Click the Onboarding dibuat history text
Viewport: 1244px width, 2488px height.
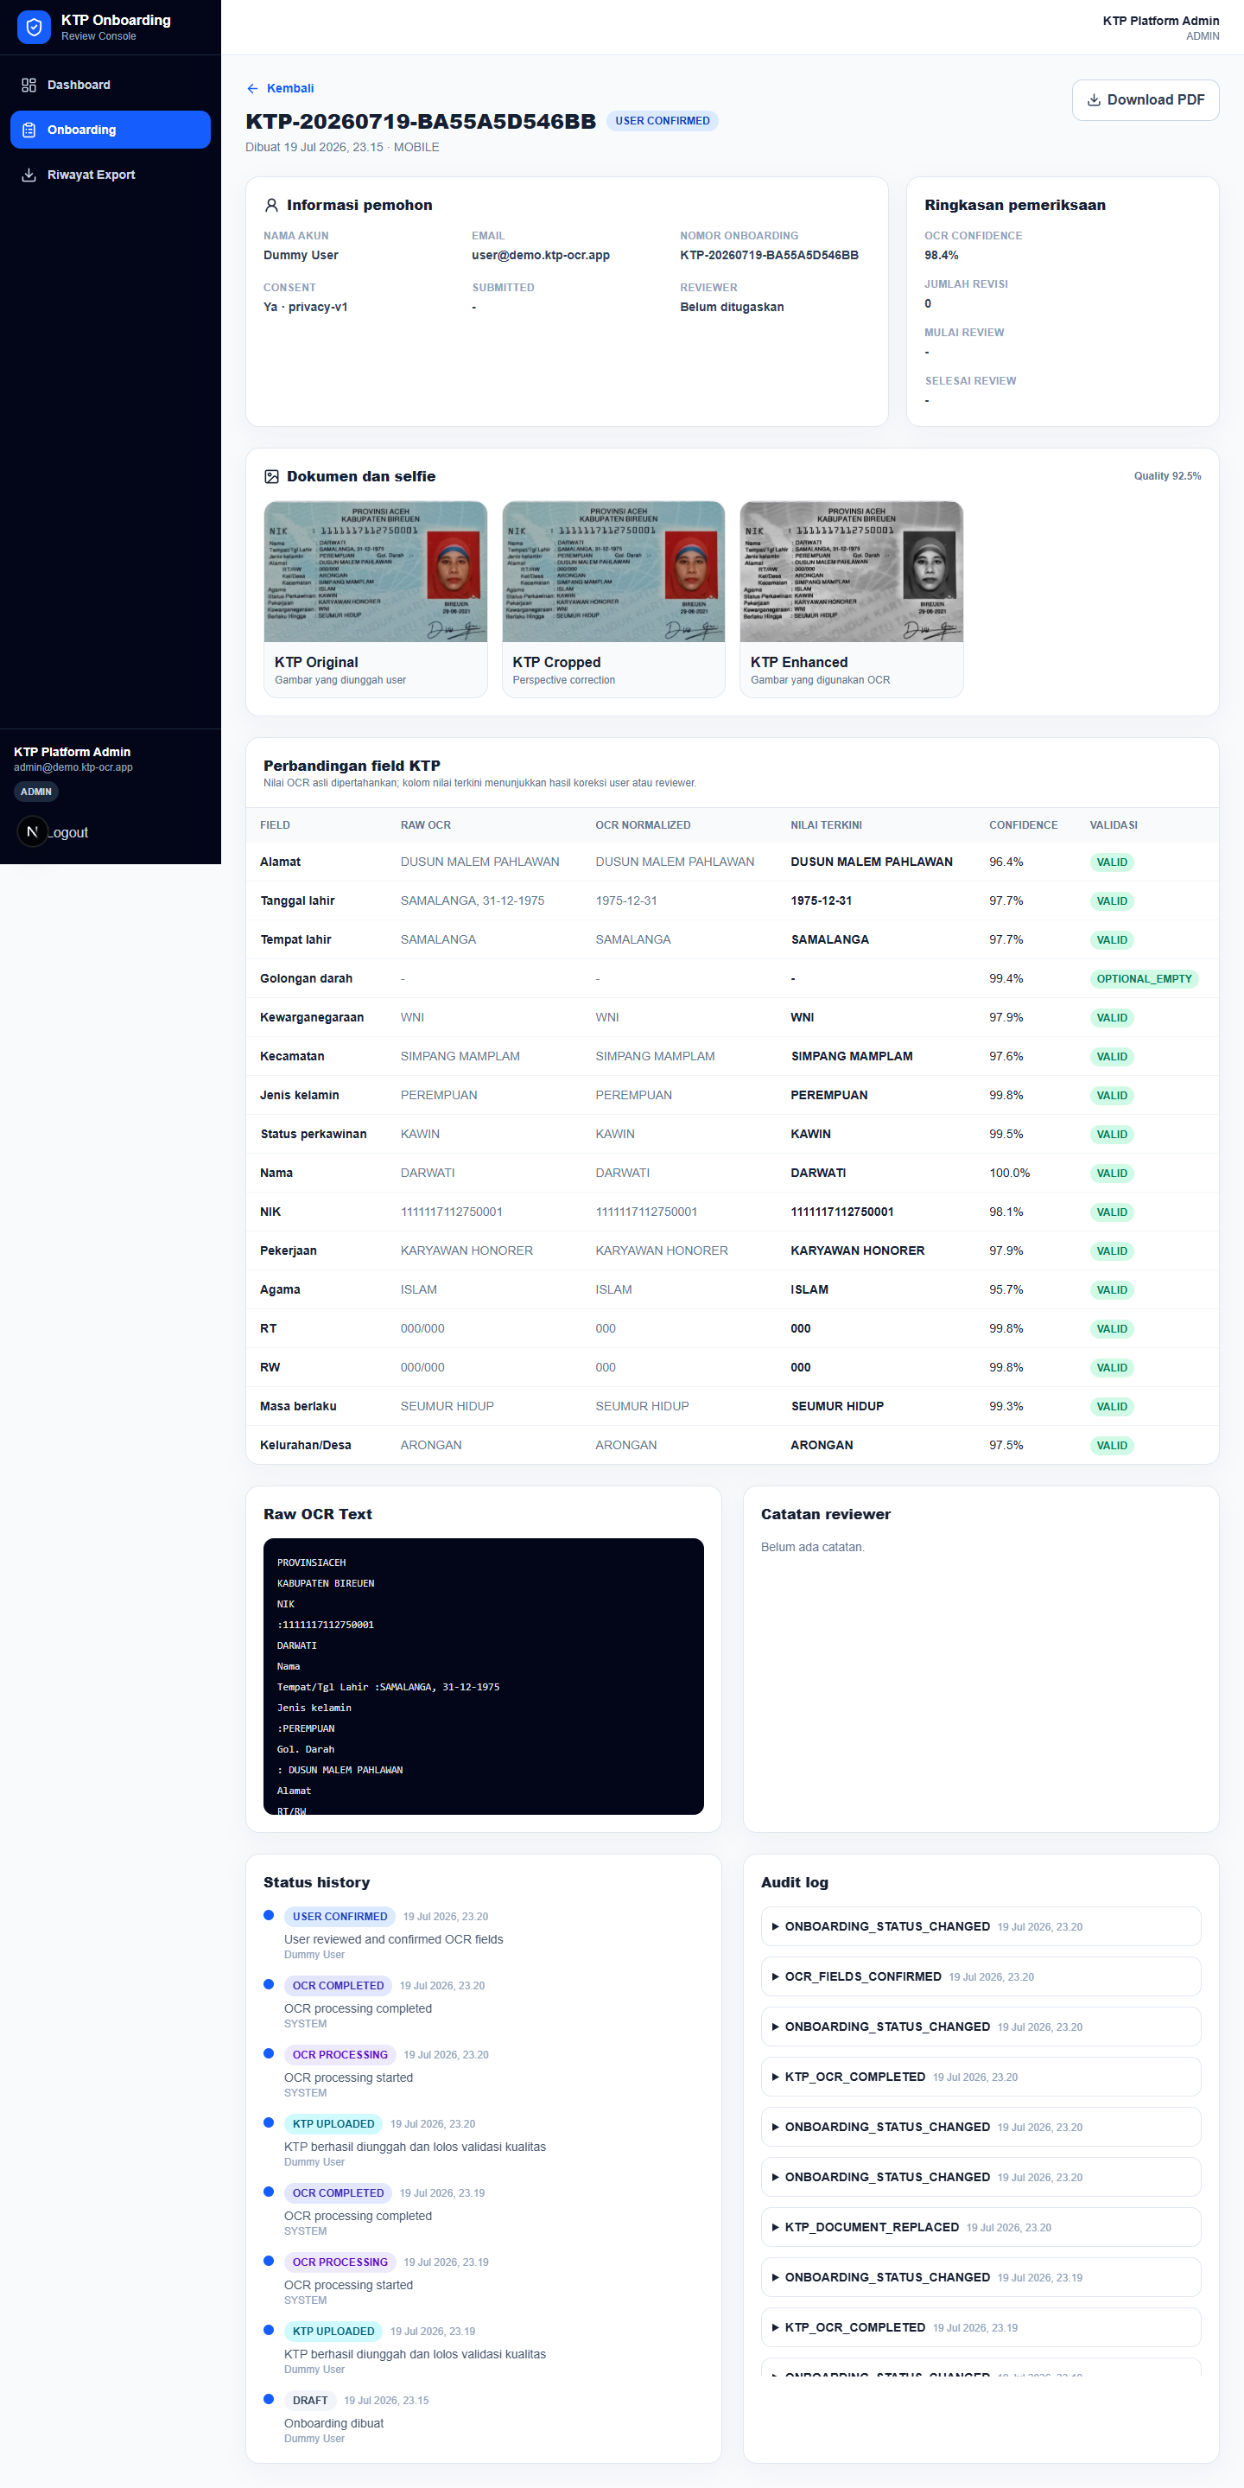(333, 2423)
